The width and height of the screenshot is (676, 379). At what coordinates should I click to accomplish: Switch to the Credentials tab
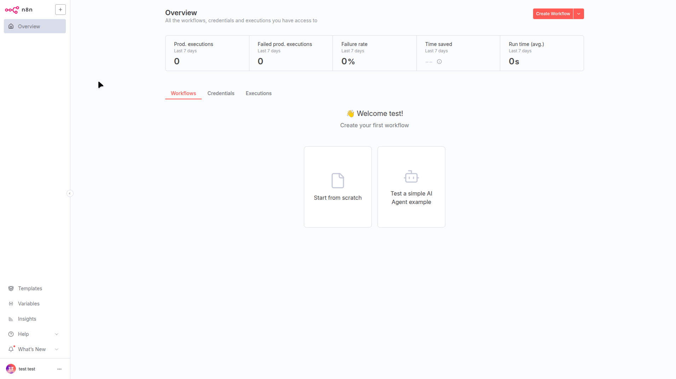click(x=221, y=93)
